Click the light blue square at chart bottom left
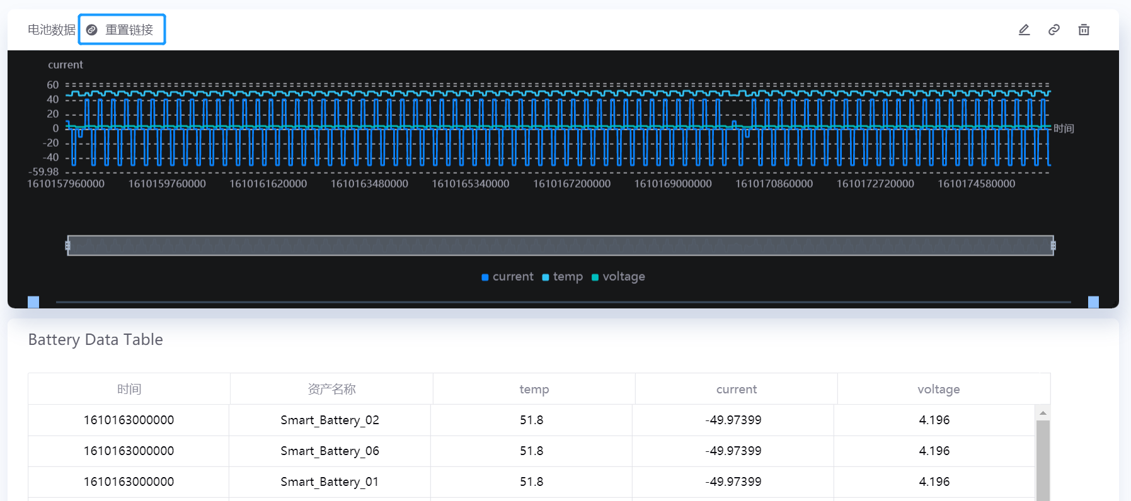Image resolution: width=1131 pixels, height=501 pixels. pos(33,302)
